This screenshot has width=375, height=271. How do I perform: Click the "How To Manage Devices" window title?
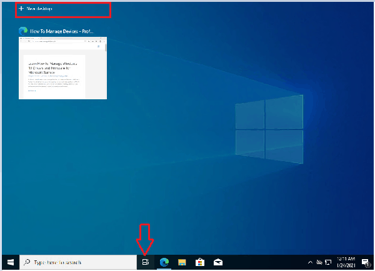[66, 31]
